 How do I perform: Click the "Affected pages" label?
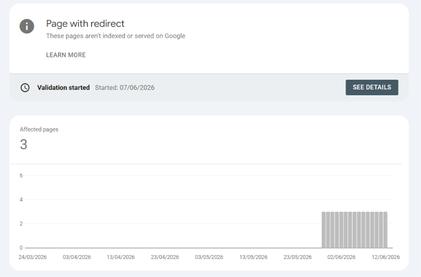click(39, 129)
